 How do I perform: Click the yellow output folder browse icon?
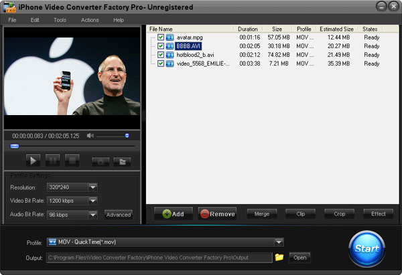pyautogui.click(x=279, y=258)
